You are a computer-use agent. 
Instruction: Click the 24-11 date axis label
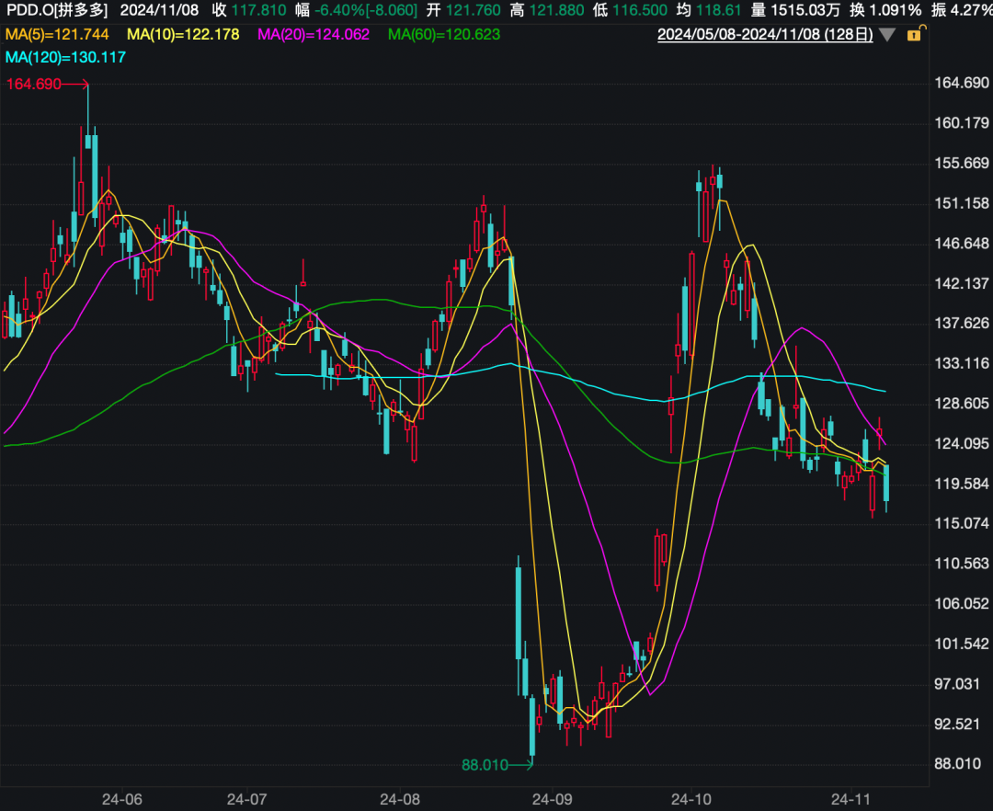pyautogui.click(x=850, y=799)
